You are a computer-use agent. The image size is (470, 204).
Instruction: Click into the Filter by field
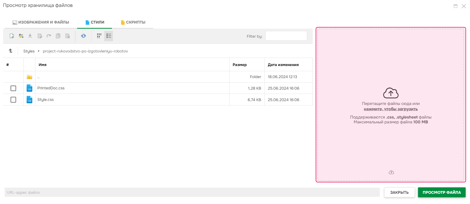(286, 36)
